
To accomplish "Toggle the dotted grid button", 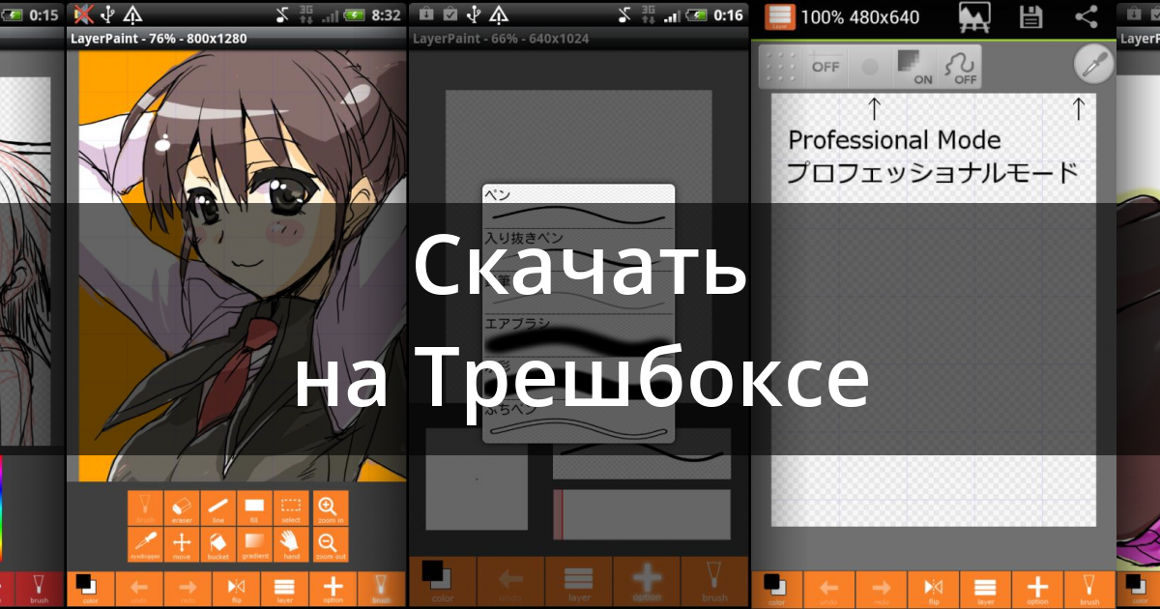I will (781, 67).
